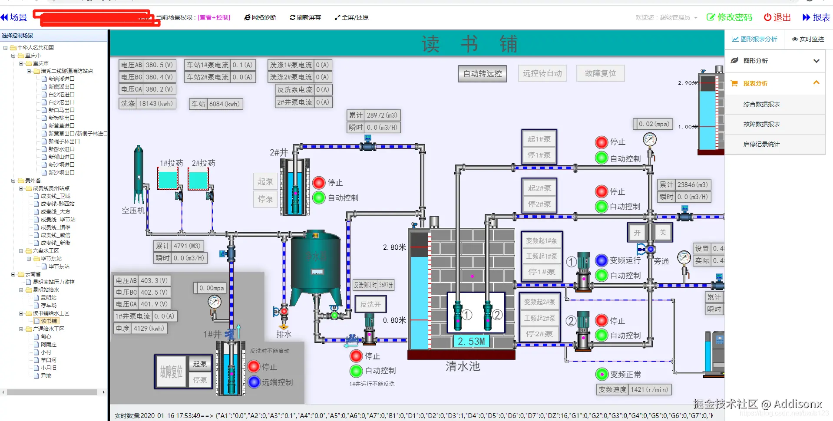Click red 停止 indicator for 1#井

254,367
